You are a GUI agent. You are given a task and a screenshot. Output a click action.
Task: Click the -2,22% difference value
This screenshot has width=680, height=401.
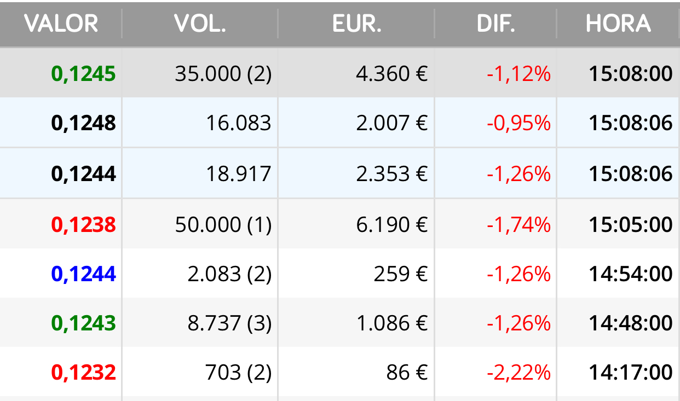click(518, 373)
